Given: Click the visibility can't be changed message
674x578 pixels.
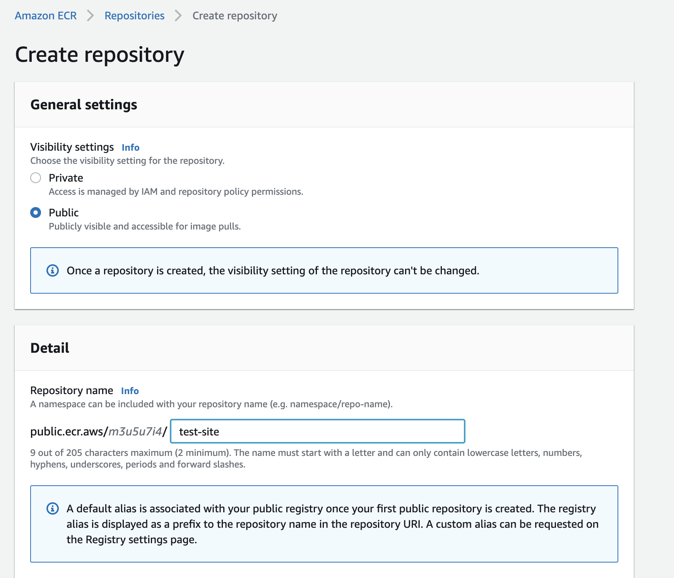Looking at the screenshot, I should (x=273, y=270).
